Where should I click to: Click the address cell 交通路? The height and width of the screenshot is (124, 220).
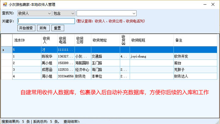pos(105,56)
